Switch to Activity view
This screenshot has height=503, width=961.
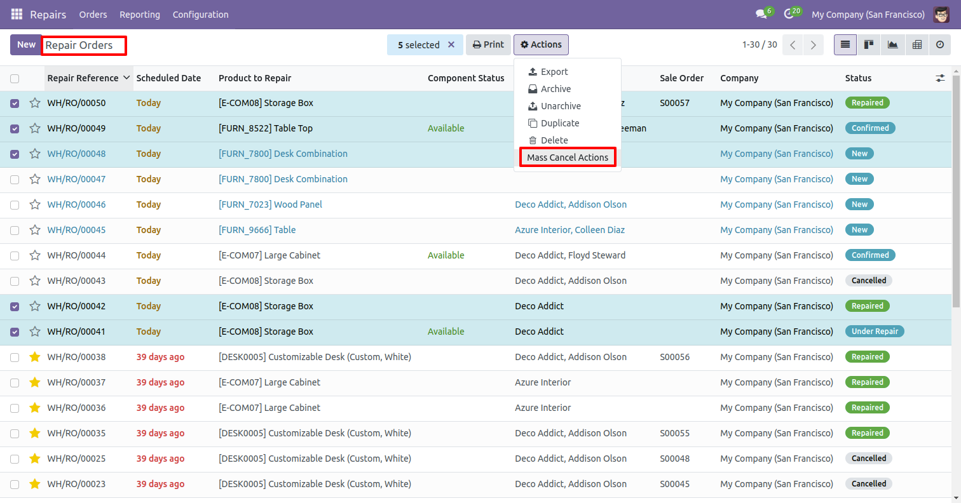pos(940,44)
